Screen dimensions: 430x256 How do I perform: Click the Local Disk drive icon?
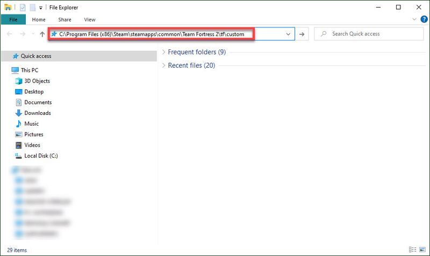coord(18,156)
